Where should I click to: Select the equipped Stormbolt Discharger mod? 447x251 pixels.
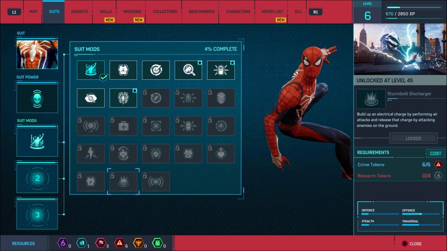coord(90,70)
